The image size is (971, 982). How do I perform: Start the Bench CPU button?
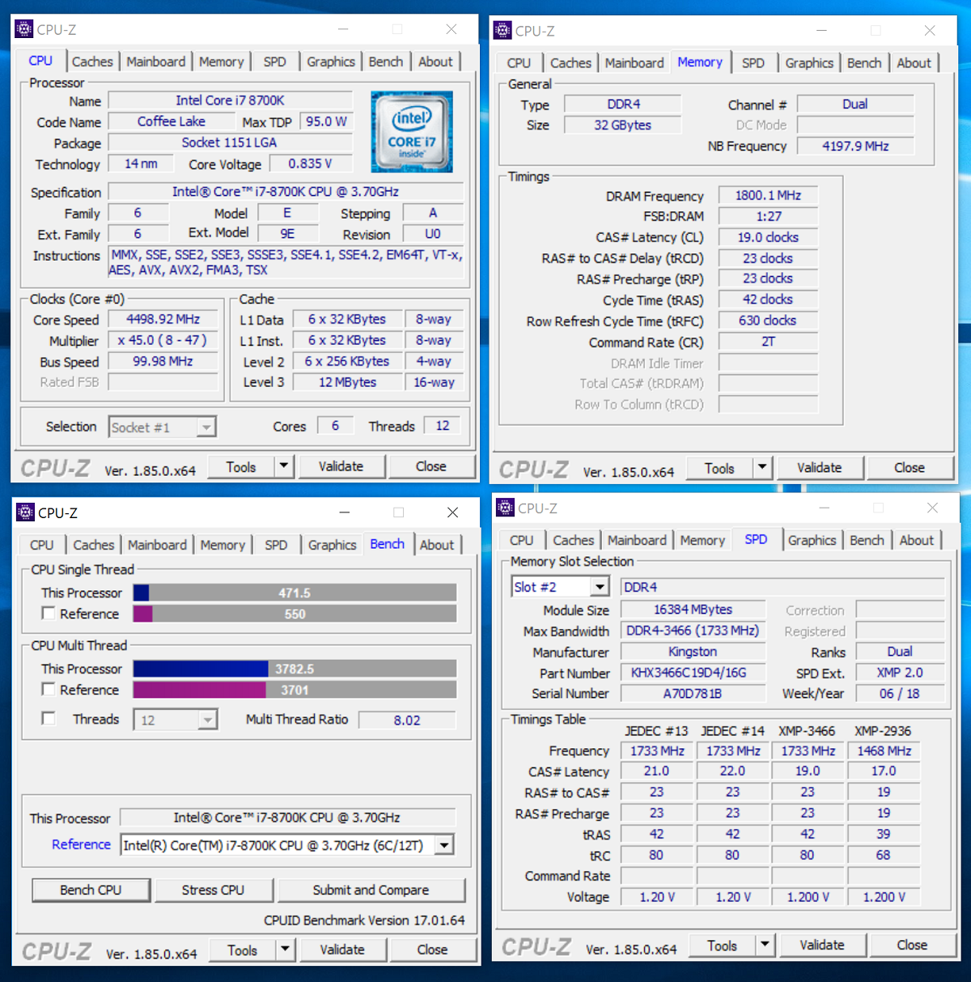click(91, 890)
